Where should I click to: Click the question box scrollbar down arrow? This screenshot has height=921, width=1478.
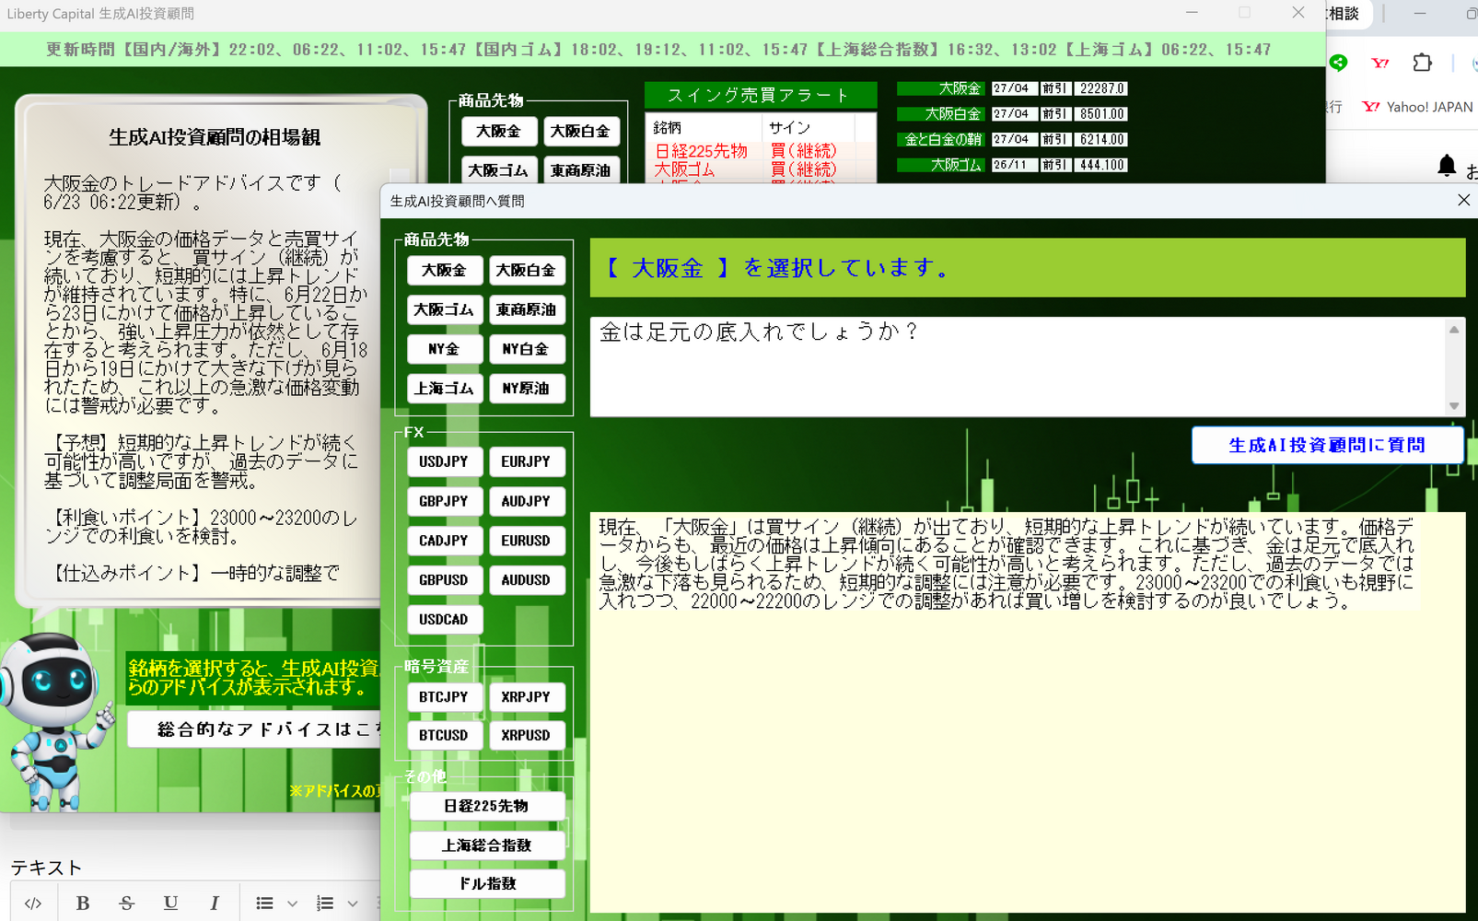pyautogui.click(x=1454, y=405)
